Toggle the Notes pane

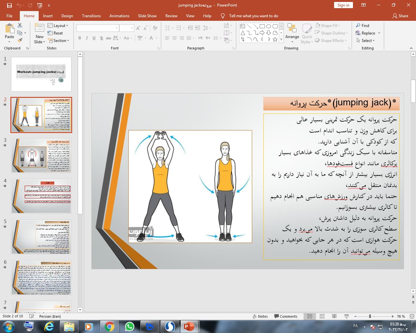tap(260, 316)
